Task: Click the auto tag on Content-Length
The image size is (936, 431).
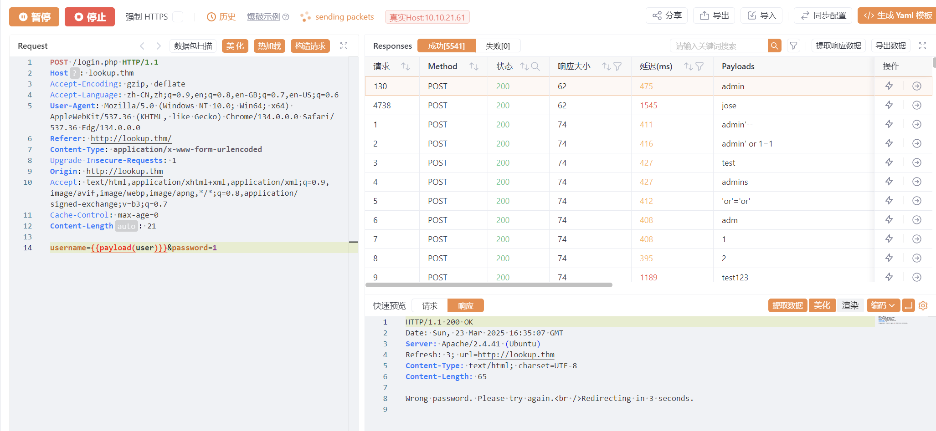Action: tap(126, 226)
